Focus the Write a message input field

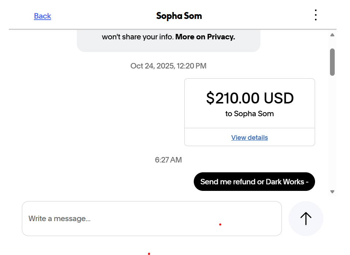tap(152, 218)
